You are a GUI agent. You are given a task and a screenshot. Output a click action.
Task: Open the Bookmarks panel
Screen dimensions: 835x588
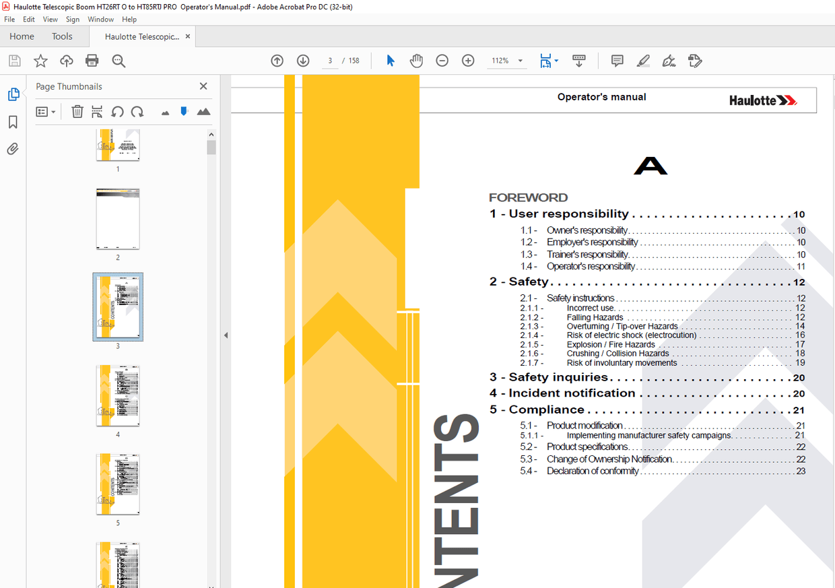click(x=12, y=121)
